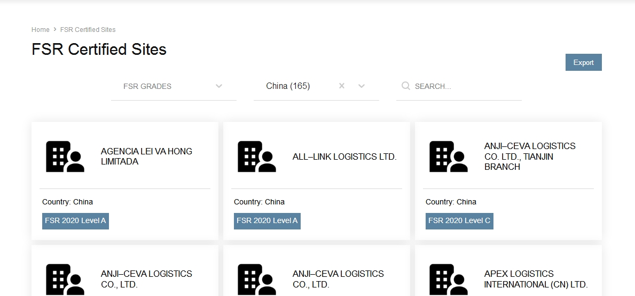Click the FSR Certified Sites breadcrumb

(88, 29)
